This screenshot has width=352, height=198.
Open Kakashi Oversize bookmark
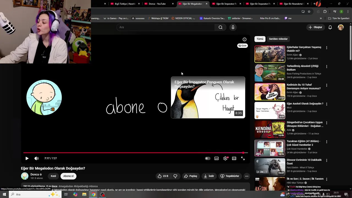(212, 18)
